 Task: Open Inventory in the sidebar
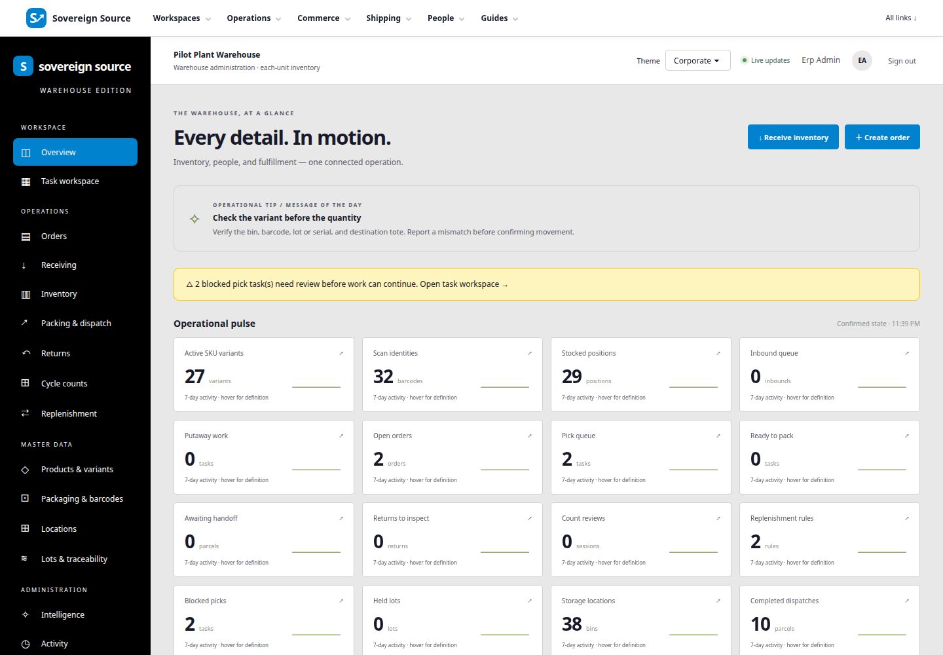[x=75, y=294]
